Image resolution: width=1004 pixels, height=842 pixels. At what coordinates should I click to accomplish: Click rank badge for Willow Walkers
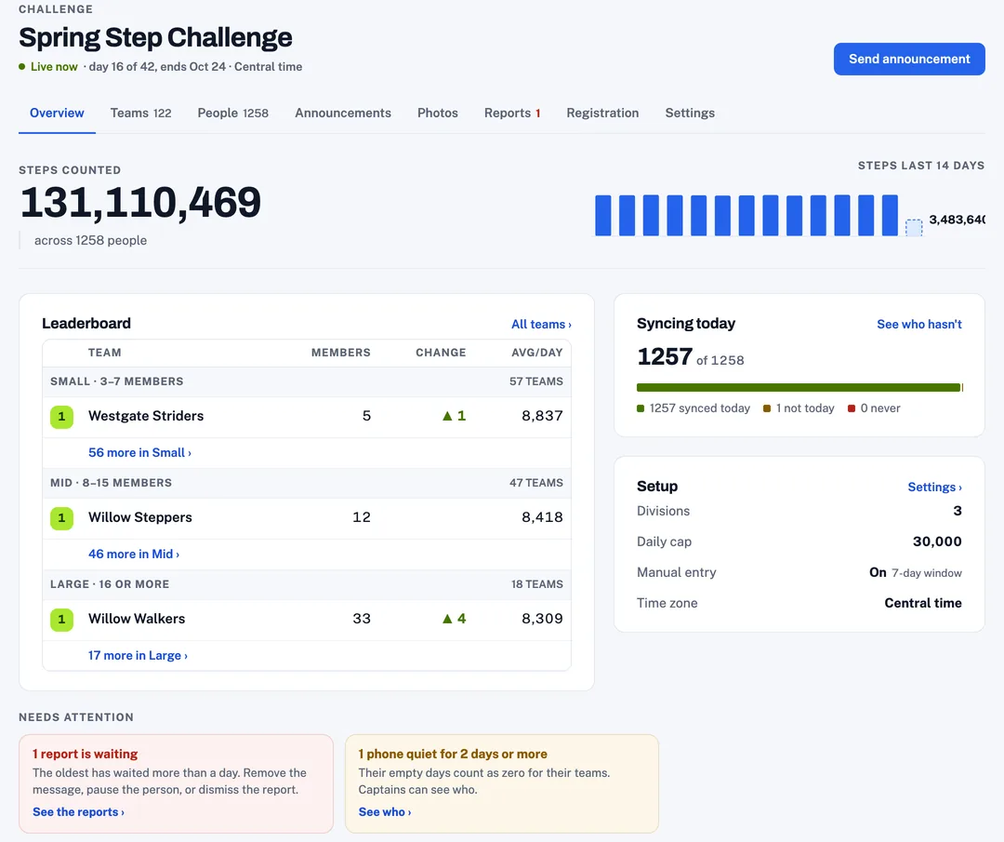coord(61,619)
